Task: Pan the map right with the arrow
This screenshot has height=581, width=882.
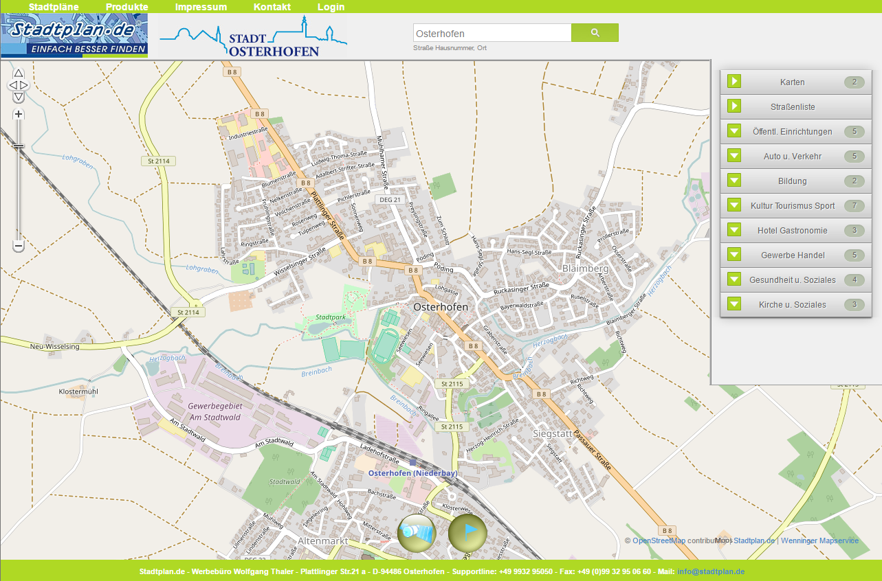Action: (x=25, y=85)
